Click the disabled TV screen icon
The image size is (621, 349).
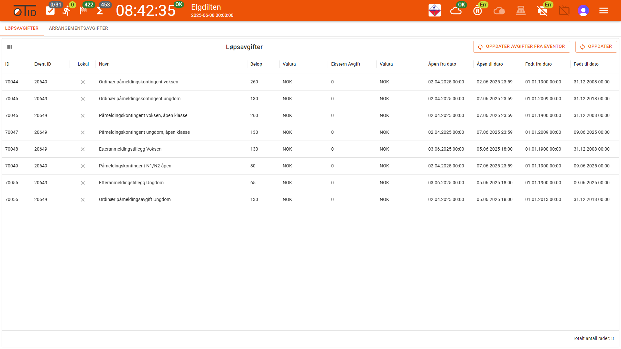(x=564, y=11)
